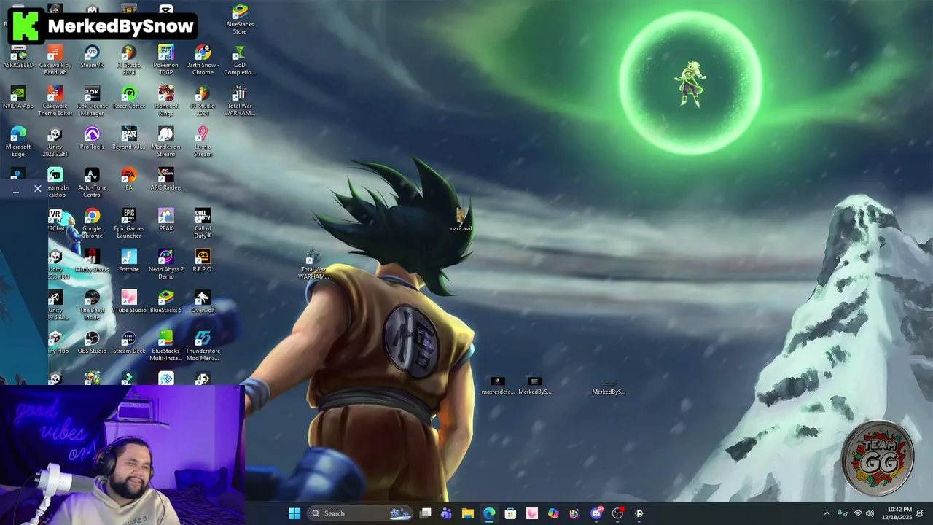The width and height of the screenshot is (933, 525).
Task: Select the VTube Studio desktop icon
Action: click(x=129, y=302)
